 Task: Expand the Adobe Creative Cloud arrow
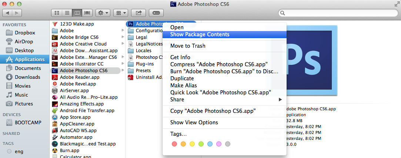pos(123,44)
